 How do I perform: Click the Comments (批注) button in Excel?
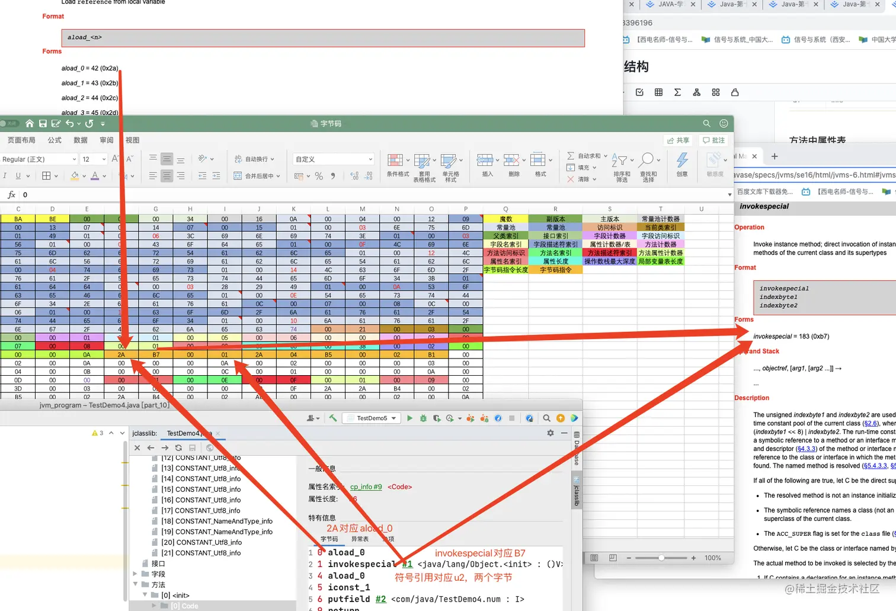point(713,140)
